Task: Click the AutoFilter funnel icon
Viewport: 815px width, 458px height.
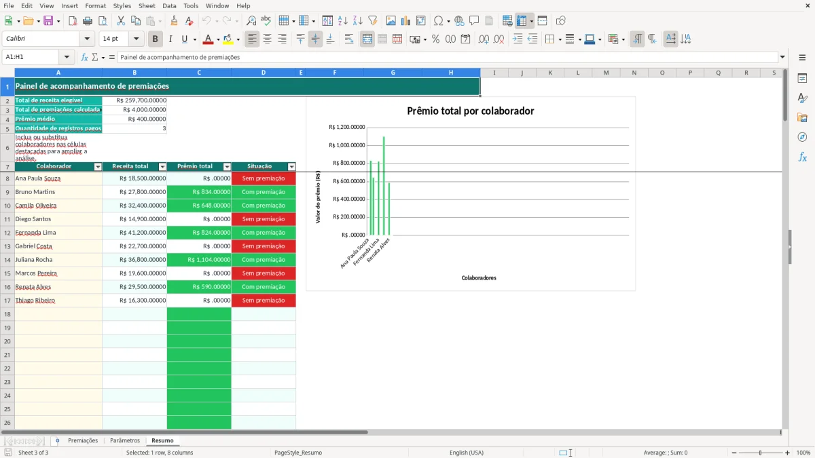Action: pos(372,21)
